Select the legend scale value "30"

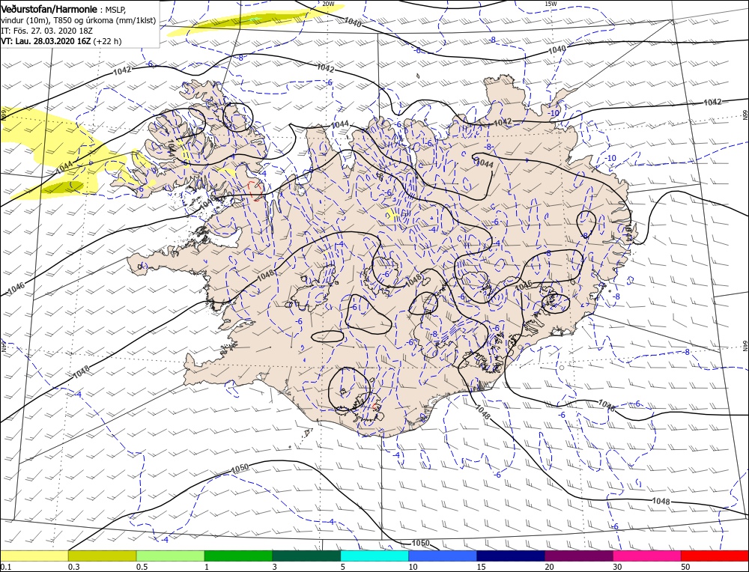click(618, 567)
